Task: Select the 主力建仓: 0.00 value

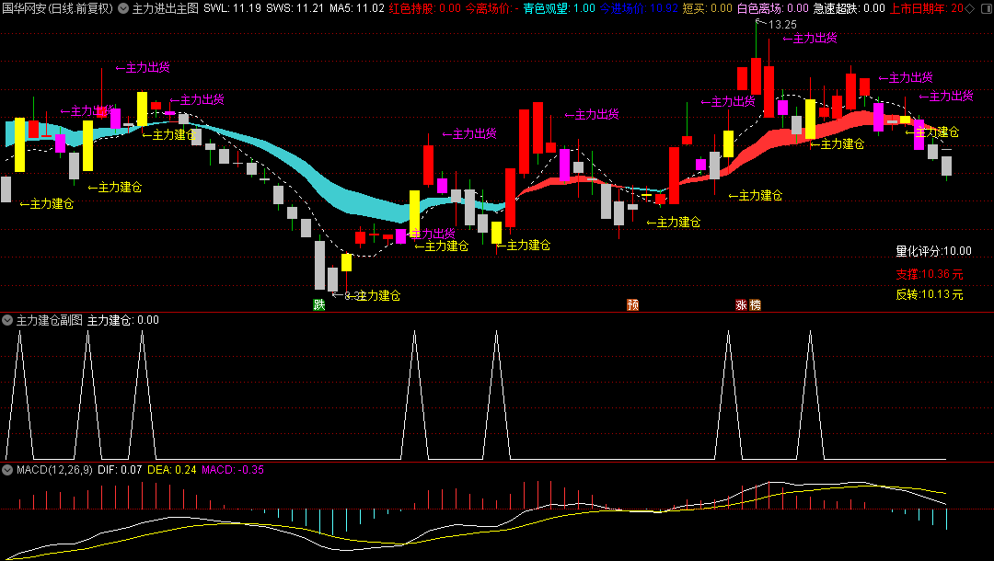Action: 123,320
